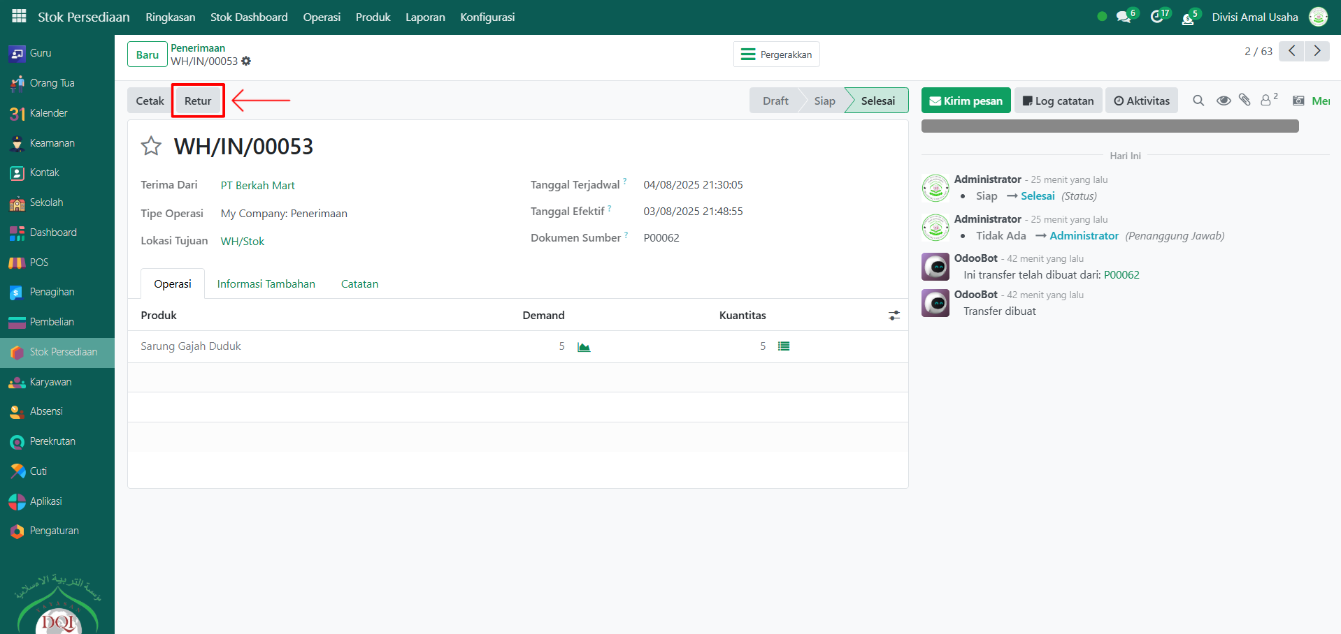Toggle the eye icon in chatter
The width and height of the screenshot is (1341, 634).
coord(1224,101)
